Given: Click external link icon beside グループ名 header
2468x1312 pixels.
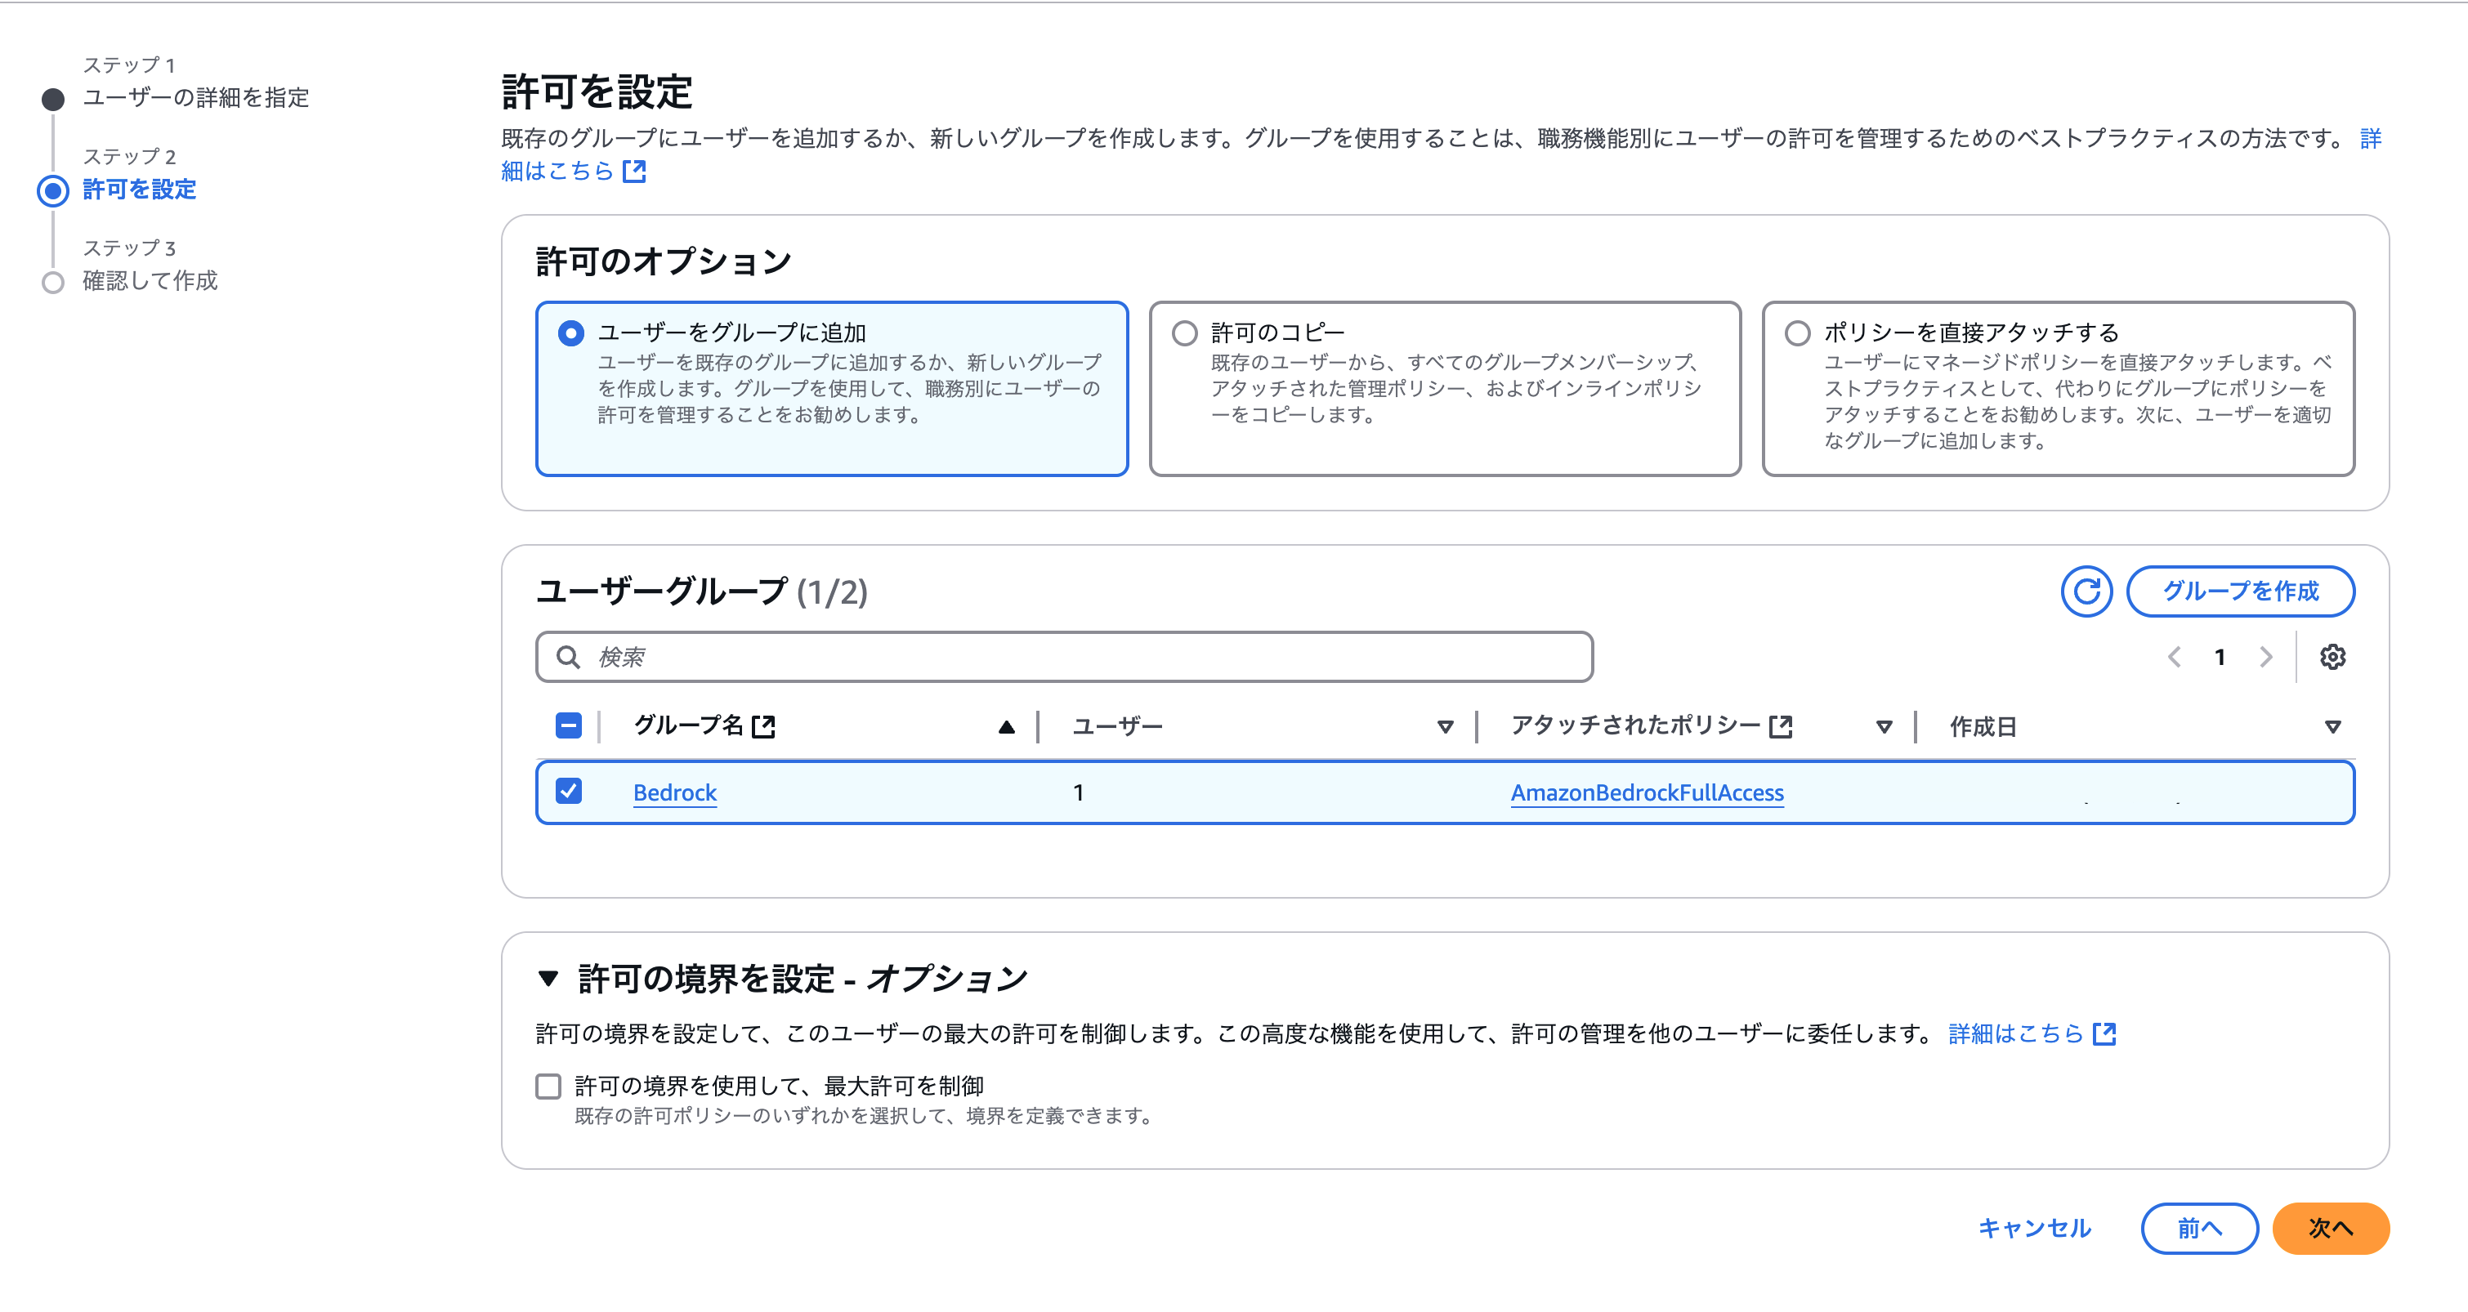Looking at the screenshot, I should (763, 727).
